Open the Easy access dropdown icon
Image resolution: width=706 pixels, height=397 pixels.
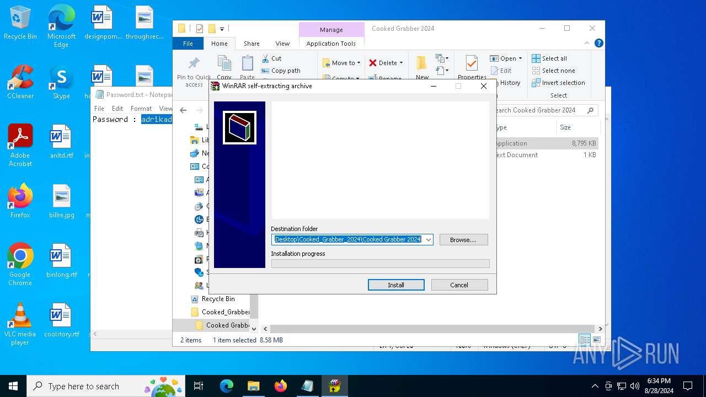[x=442, y=71]
